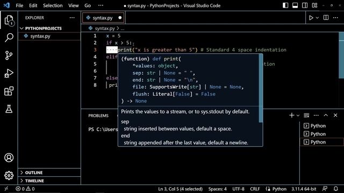Image resolution: width=344 pixels, height=193 pixels.
Task: Expand the OUTLINE section
Action: (49, 173)
